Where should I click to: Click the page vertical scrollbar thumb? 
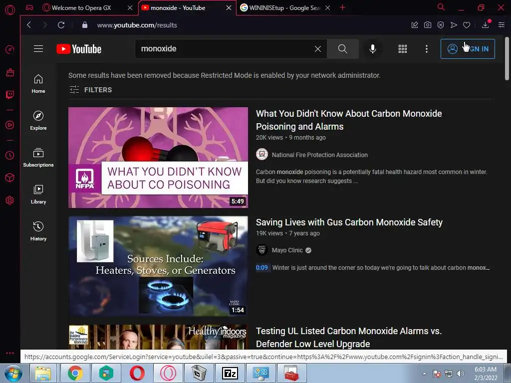click(507, 59)
